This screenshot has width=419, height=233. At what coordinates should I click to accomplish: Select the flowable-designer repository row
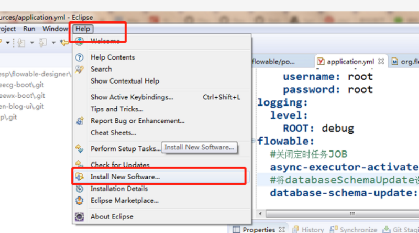pos(36,74)
